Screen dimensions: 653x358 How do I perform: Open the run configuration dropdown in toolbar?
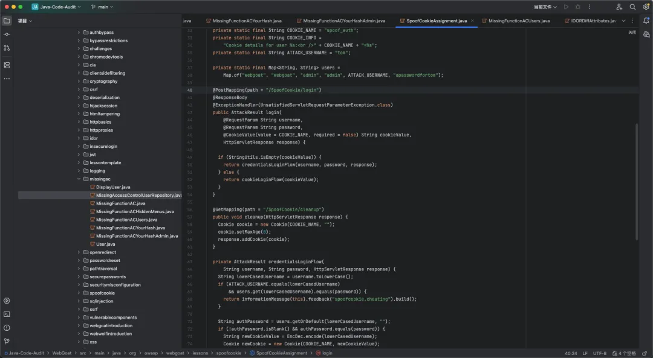545,7
